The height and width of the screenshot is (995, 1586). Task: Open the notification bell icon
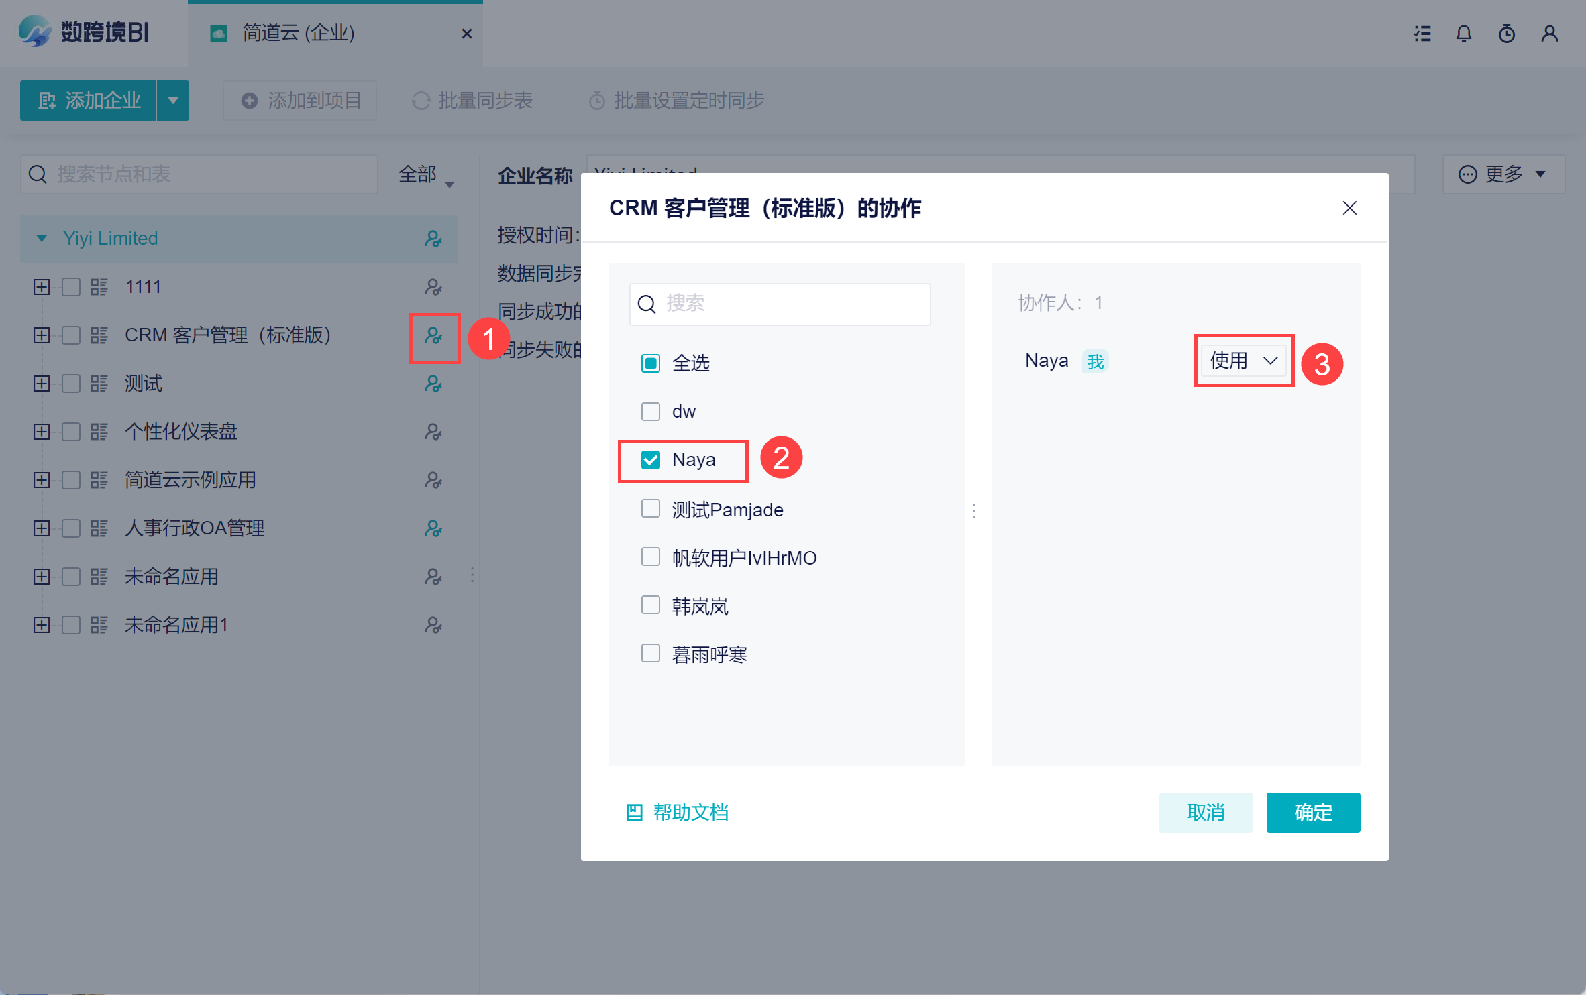click(x=1463, y=34)
